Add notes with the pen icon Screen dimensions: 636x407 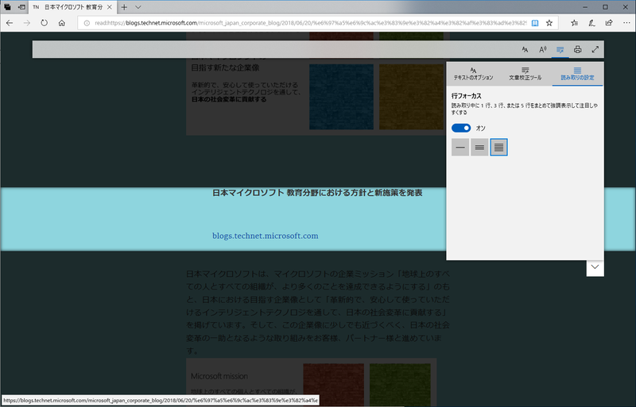coord(591,23)
